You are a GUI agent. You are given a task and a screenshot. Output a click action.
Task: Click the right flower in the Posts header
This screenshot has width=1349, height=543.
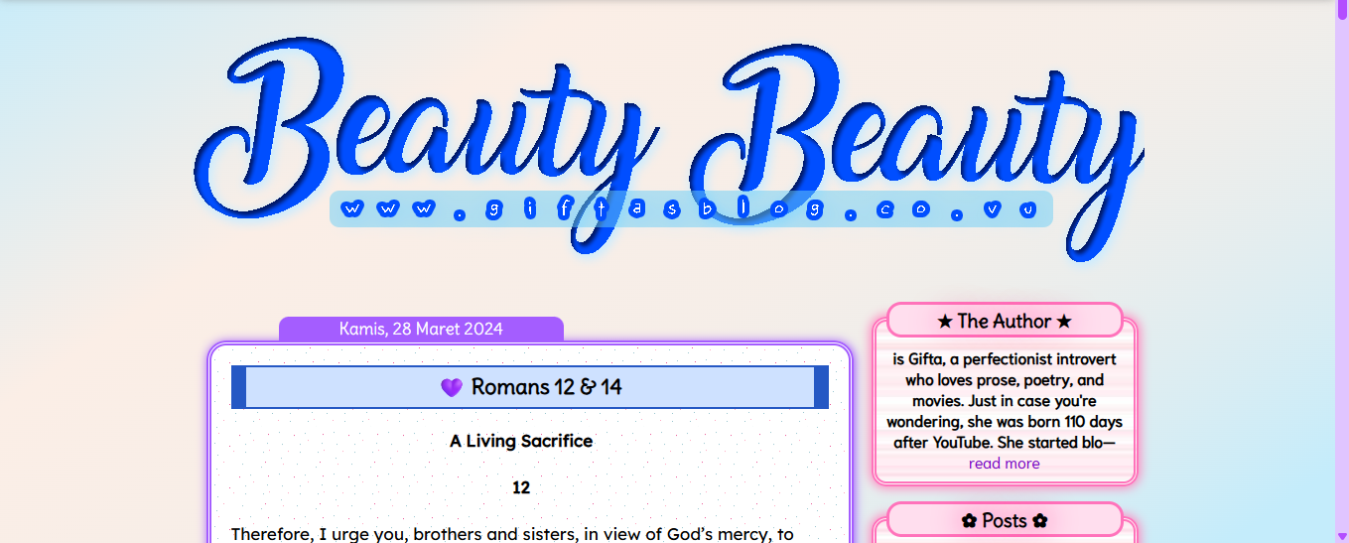(1039, 520)
